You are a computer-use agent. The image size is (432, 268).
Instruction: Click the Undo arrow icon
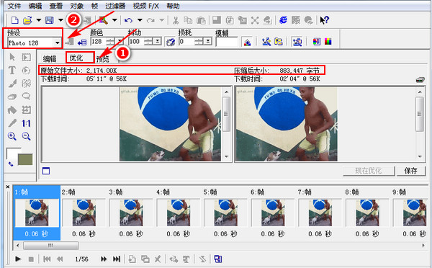click(x=128, y=20)
